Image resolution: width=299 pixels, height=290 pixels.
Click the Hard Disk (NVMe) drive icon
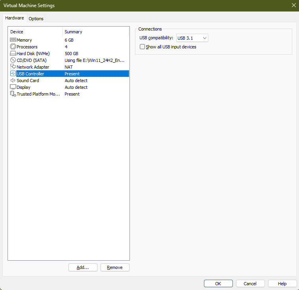(13, 54)
